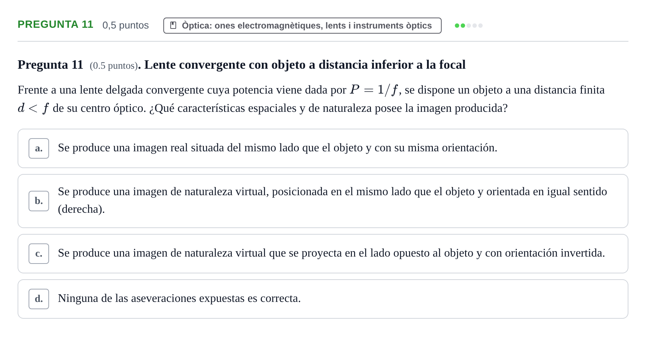Click the '(0.5 puntos)' text in title
Image resolution: width=646 pixels, height=337 pixels.
tap(114, 65)
